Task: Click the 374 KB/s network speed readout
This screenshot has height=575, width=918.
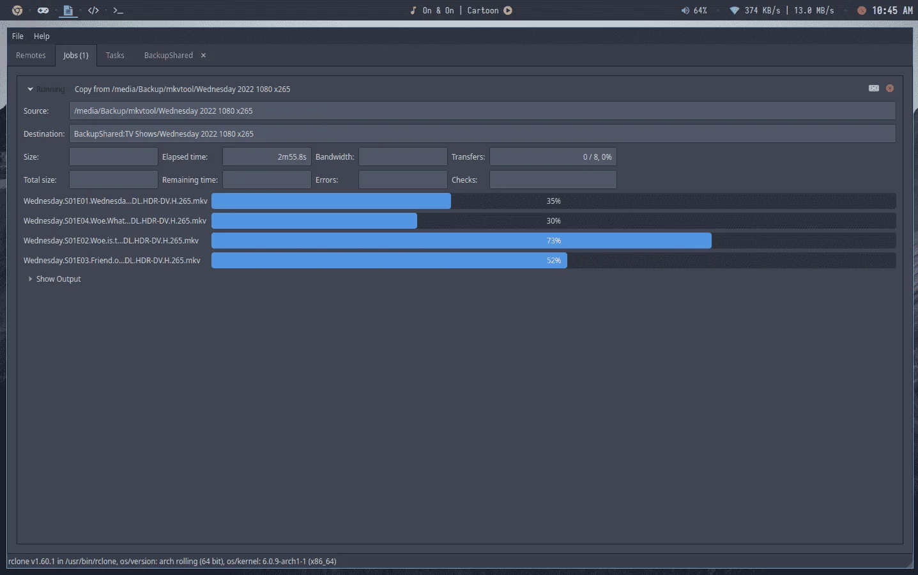Action: [762, 10]
